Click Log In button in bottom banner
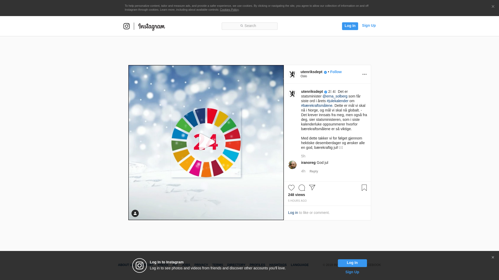This screenshot has width=499, height=280. [x=352, y=263]
